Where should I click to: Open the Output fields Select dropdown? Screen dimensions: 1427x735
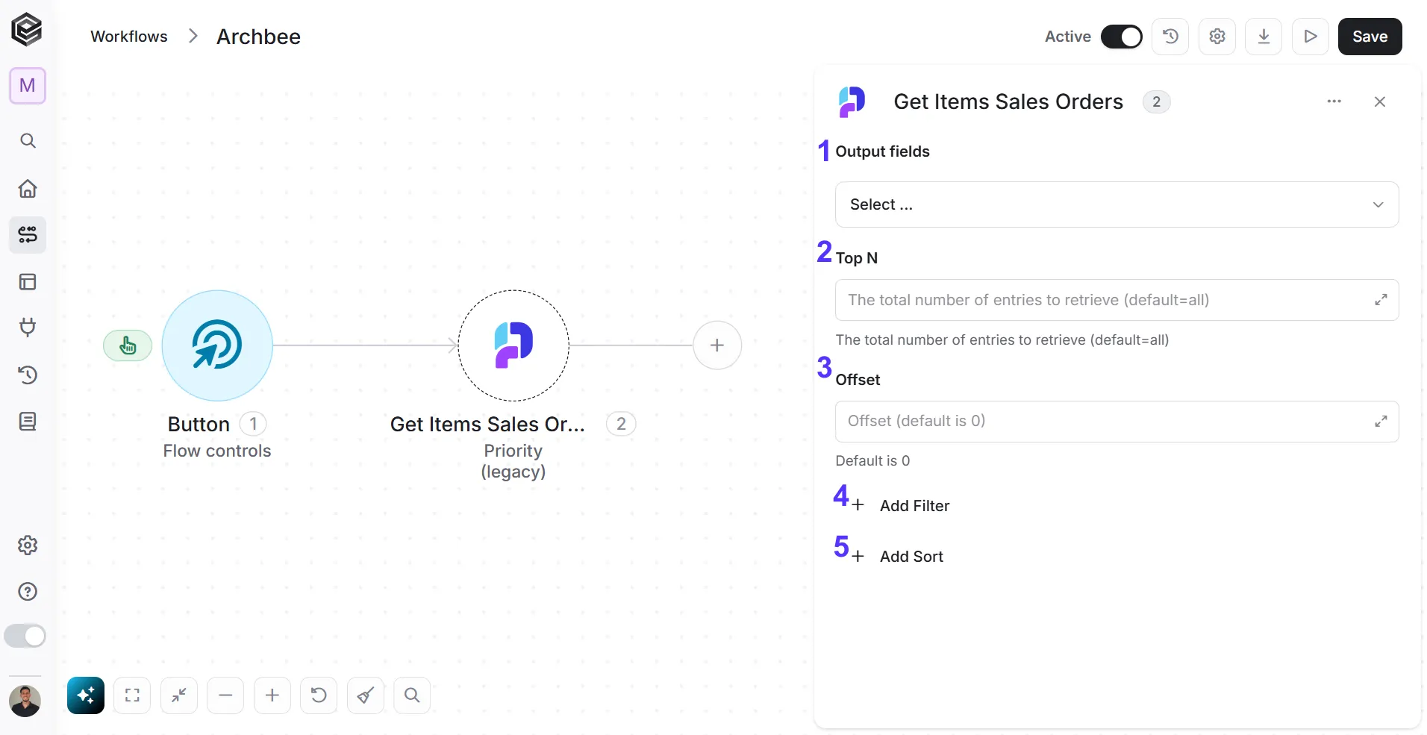pos(1117,204)
